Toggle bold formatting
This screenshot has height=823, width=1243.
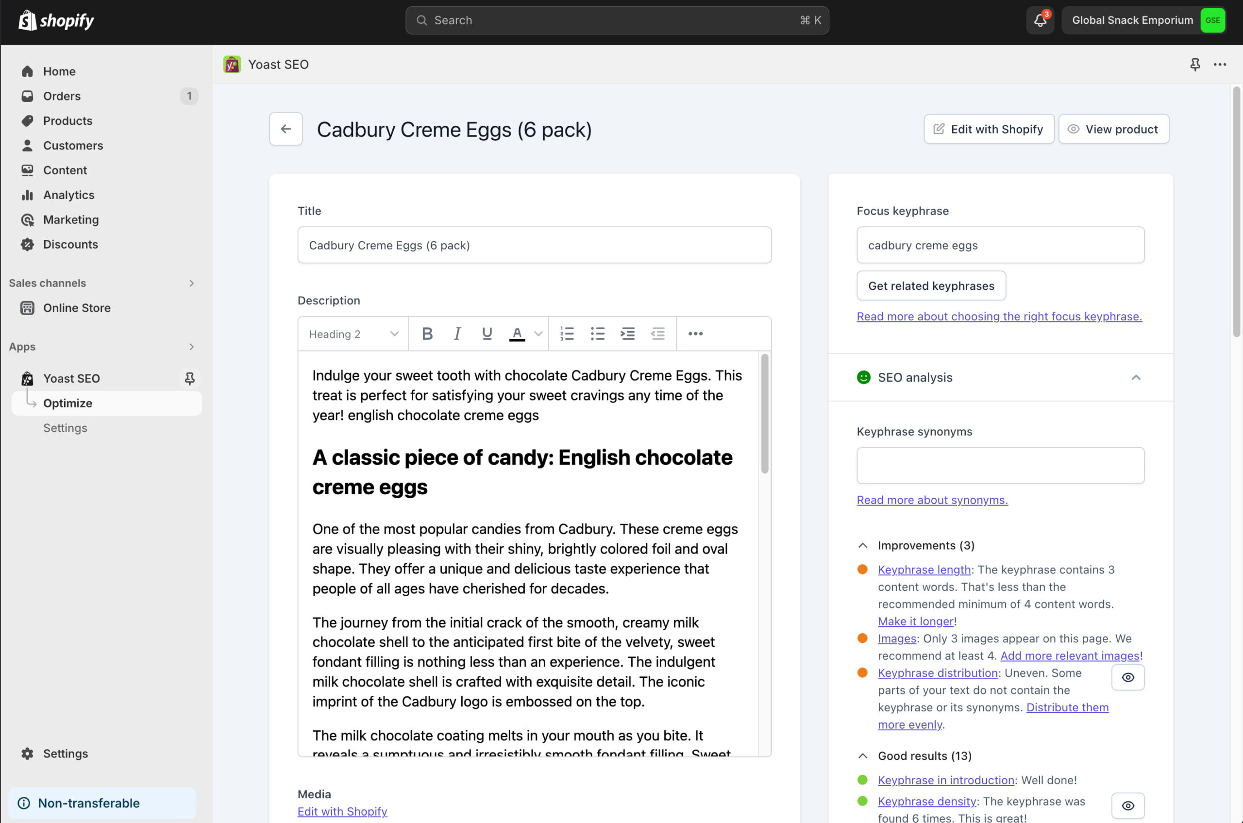[427, 334]
